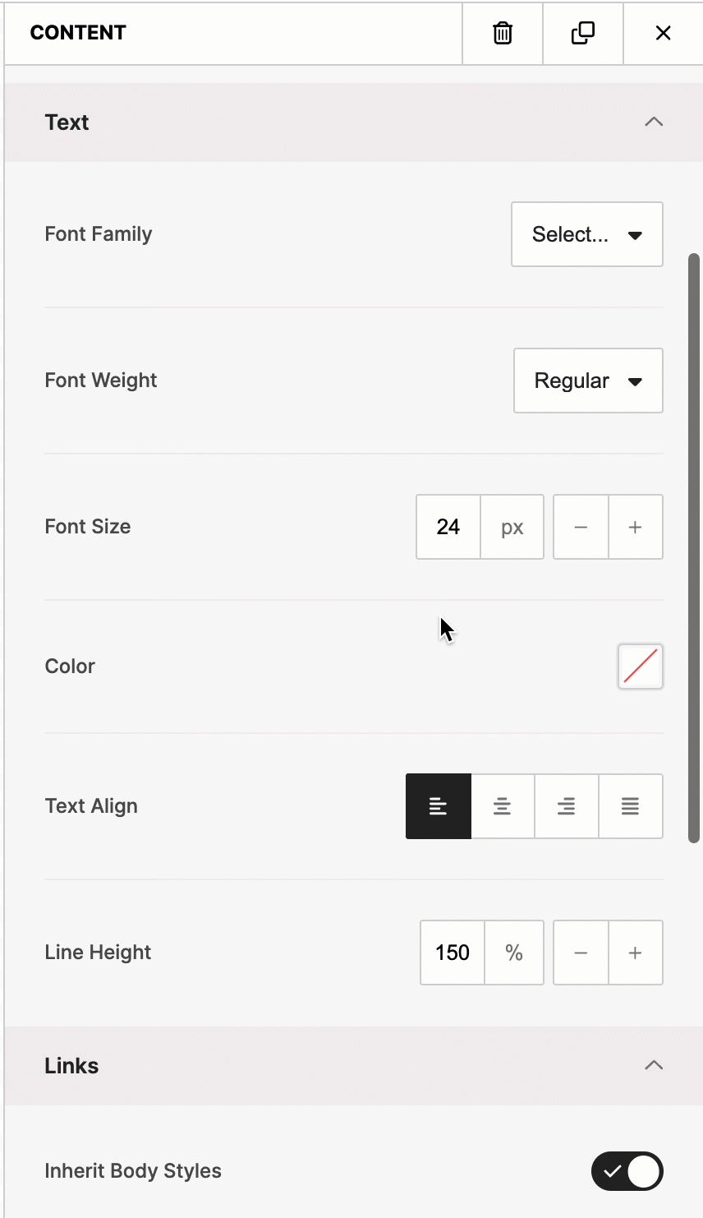Open the text Color swatch picker

click(x=641, y=667)
